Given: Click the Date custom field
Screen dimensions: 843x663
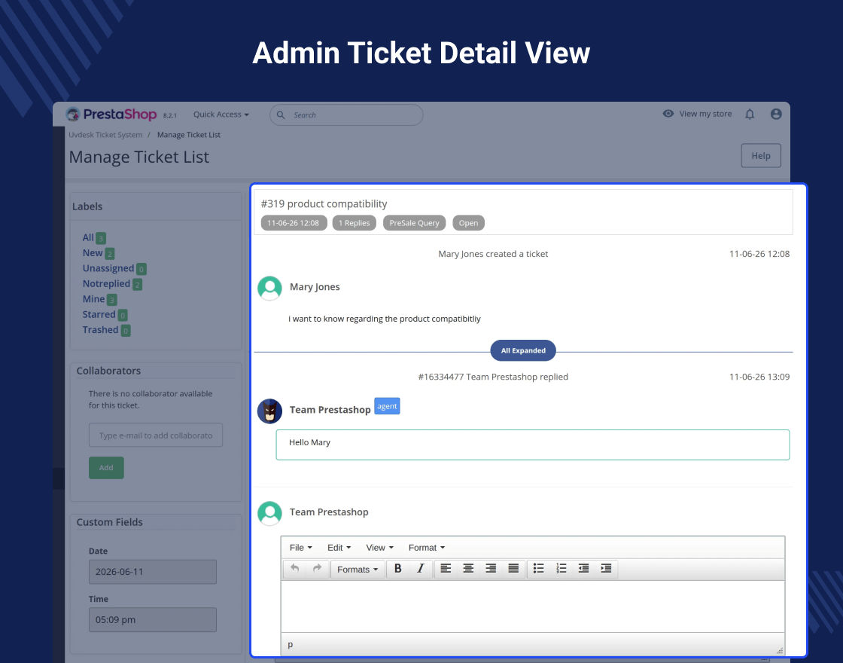Looking at the screenshot, I should click(x=153, y=572).
